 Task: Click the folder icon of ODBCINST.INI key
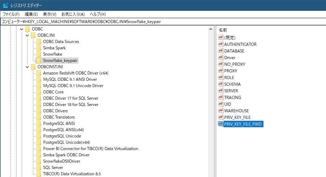(x=33, y=67)
